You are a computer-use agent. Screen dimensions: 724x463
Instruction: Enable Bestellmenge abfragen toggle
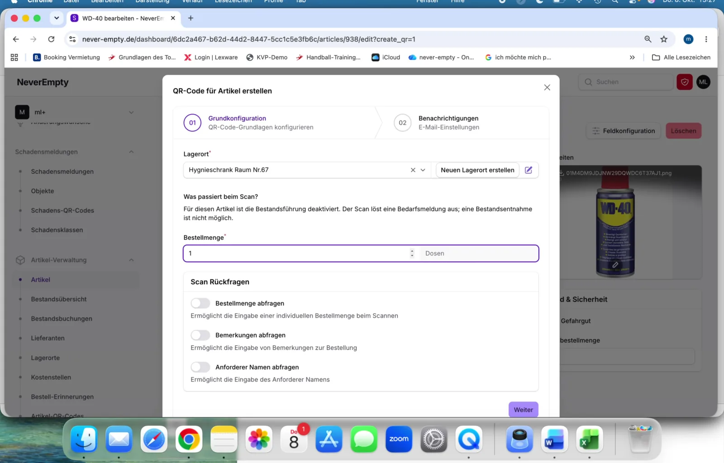click(x=200, y=303)
